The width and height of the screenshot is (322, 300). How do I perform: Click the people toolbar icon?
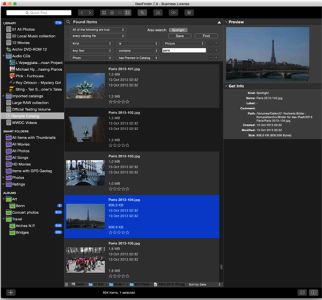[x=158, y=13]
